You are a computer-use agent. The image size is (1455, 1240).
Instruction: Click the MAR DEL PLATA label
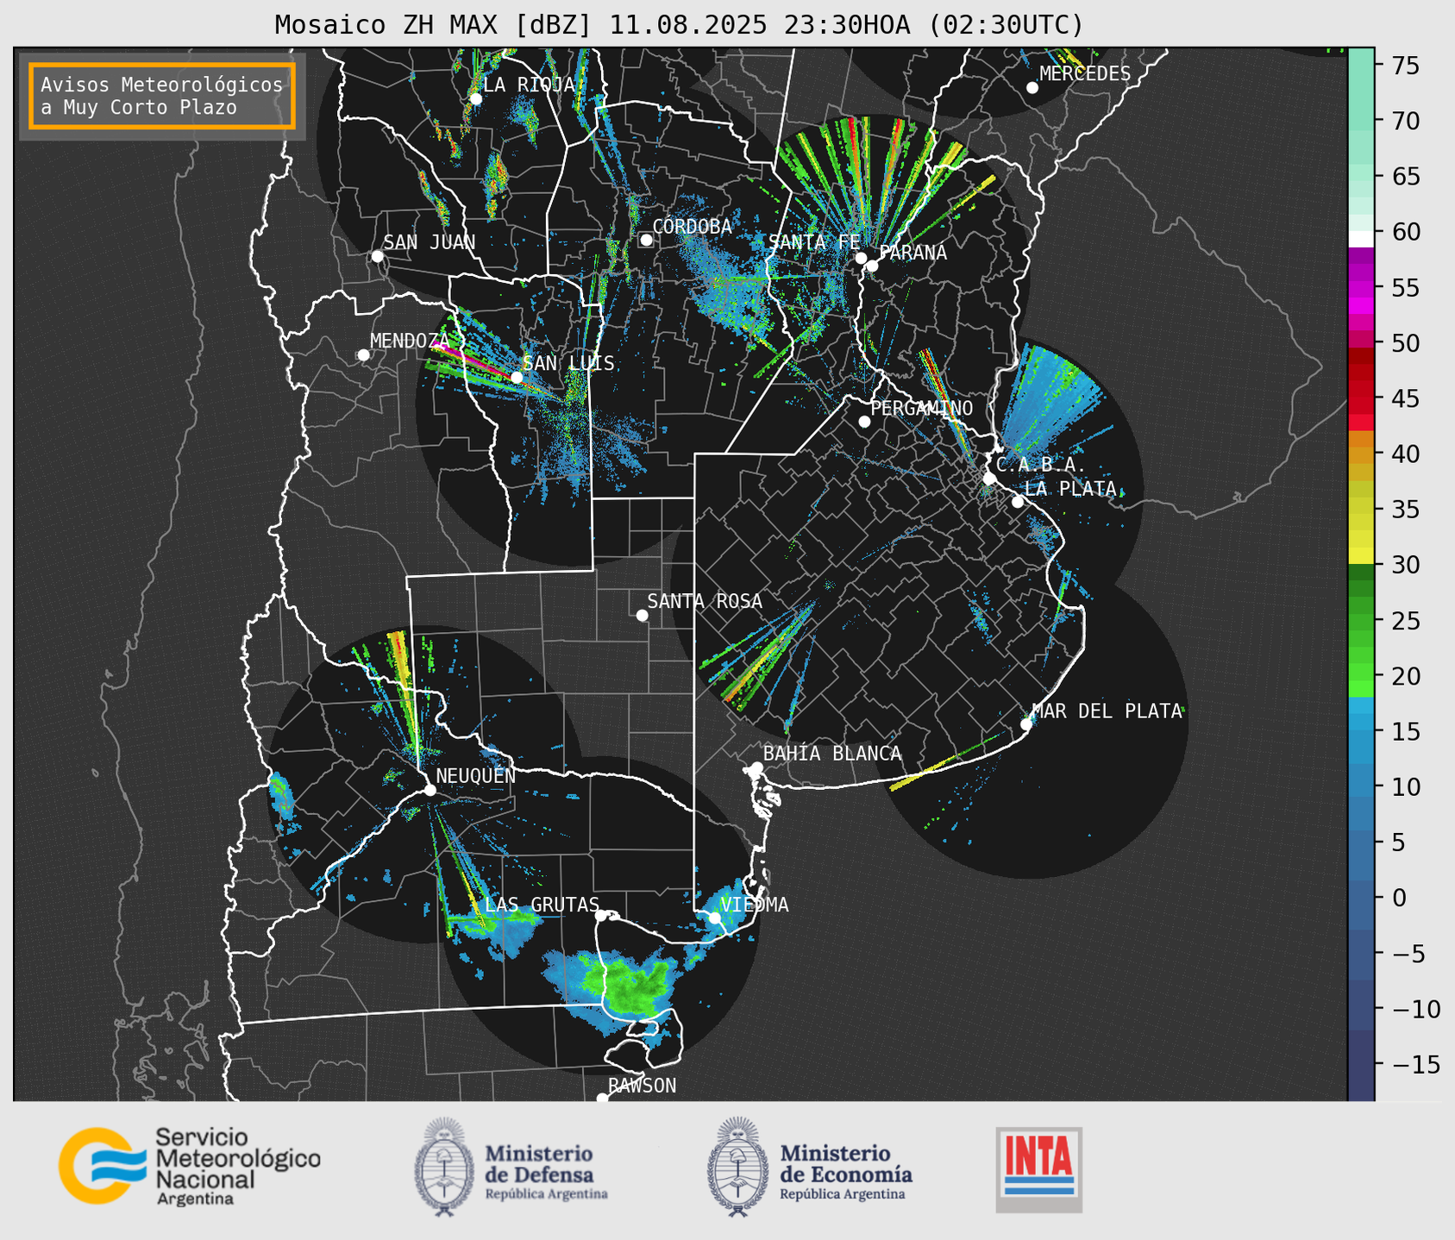pos(1107,711)
